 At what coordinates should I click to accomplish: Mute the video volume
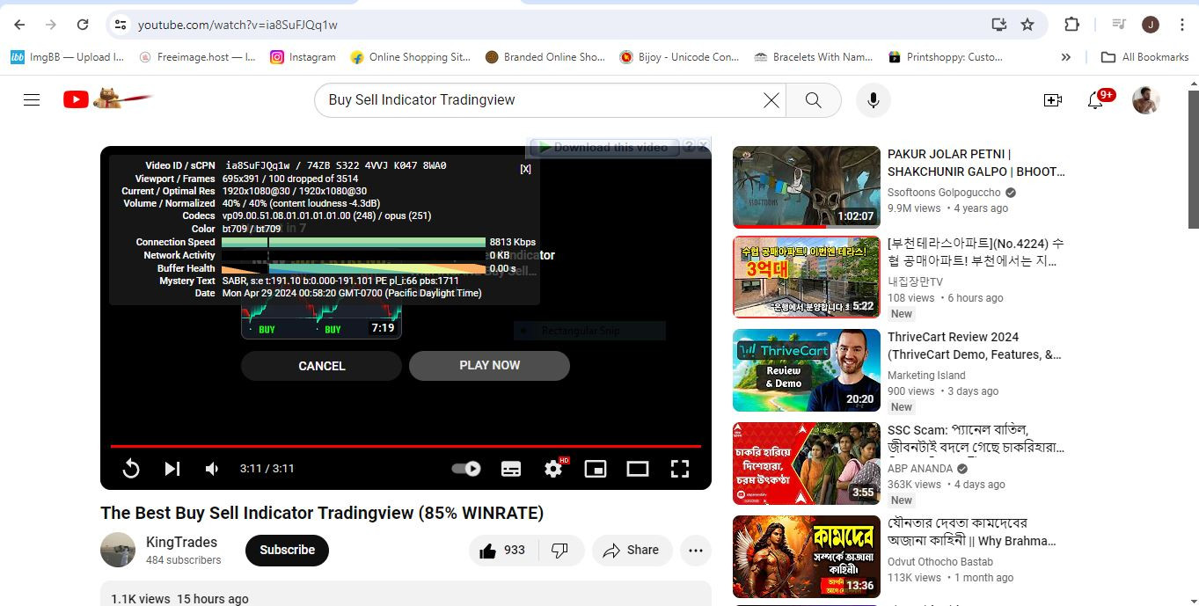coord(212,469)
